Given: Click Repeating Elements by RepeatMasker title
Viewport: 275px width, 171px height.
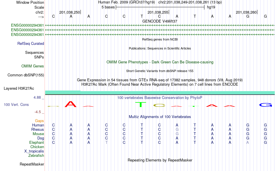Looking at the screenshot, I should 160,160.
